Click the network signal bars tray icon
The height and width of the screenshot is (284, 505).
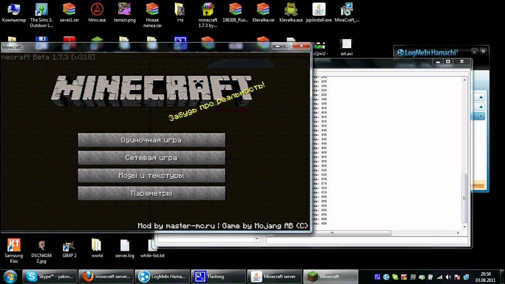pyautogui.click(x=439, y=277)
